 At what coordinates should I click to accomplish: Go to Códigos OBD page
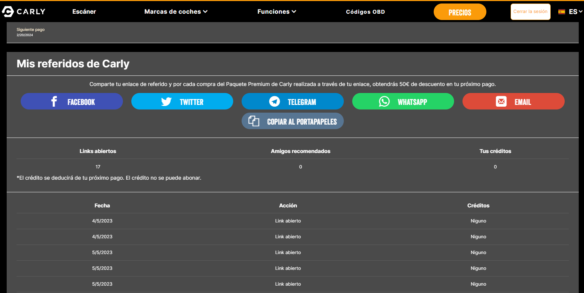click(365, 12)
